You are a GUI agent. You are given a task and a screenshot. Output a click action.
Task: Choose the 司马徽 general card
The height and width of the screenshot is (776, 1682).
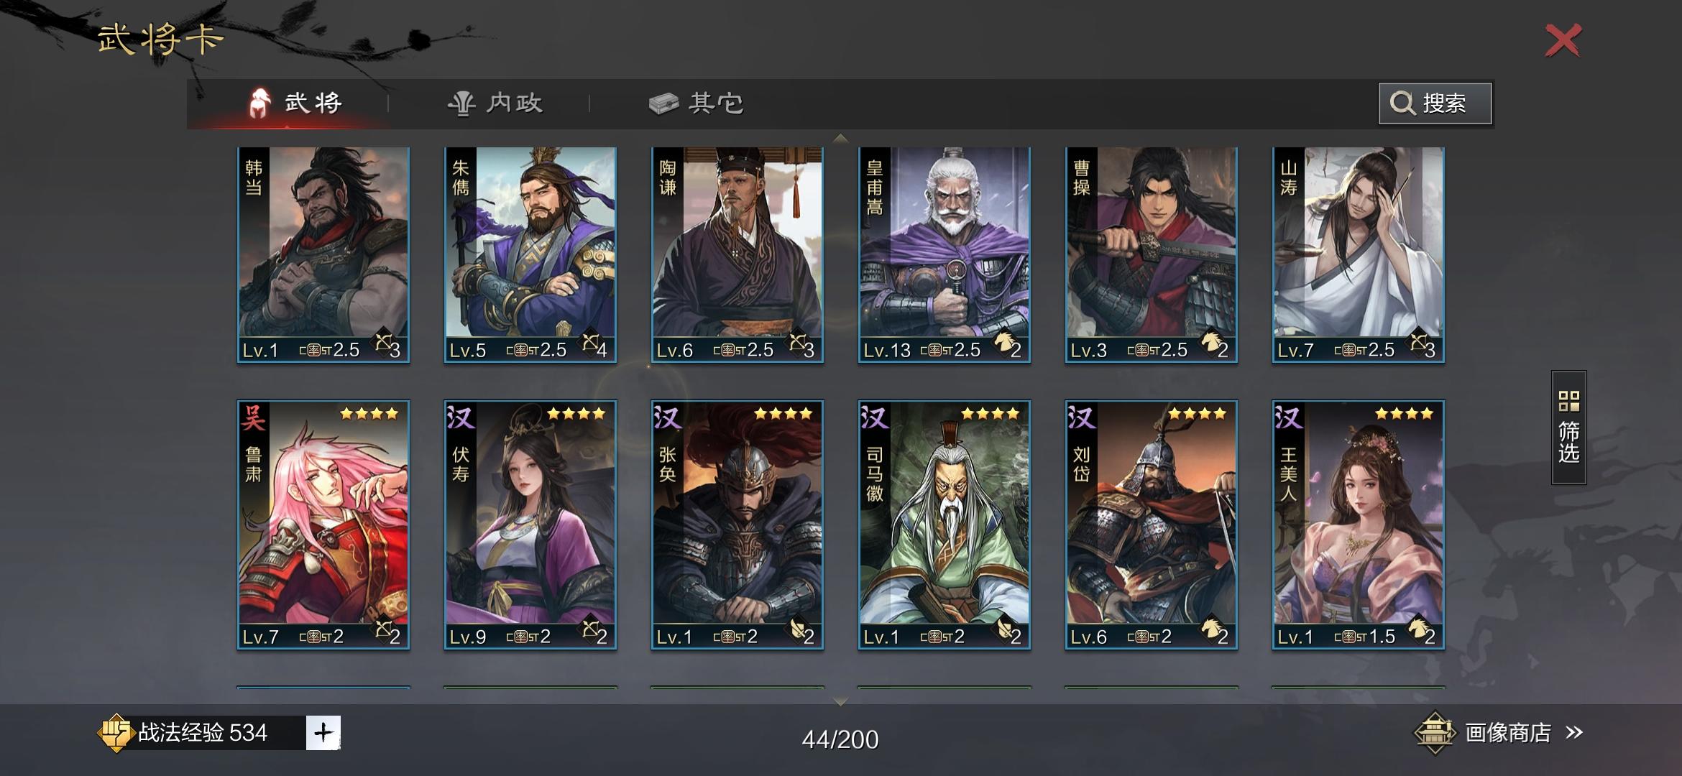coord(944,525)
